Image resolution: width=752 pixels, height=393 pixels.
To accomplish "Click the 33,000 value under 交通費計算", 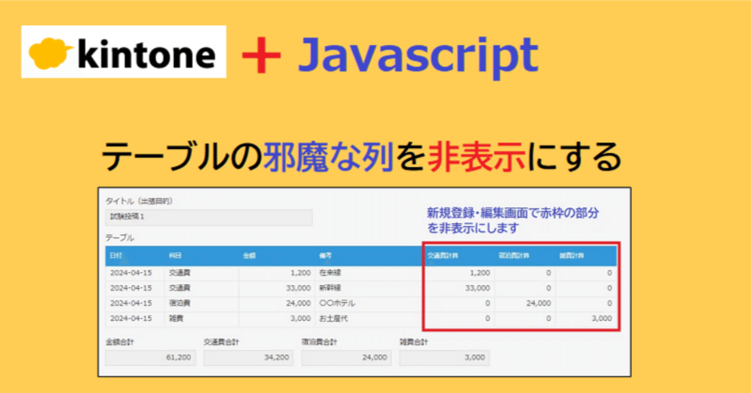I will pos(477,288).
